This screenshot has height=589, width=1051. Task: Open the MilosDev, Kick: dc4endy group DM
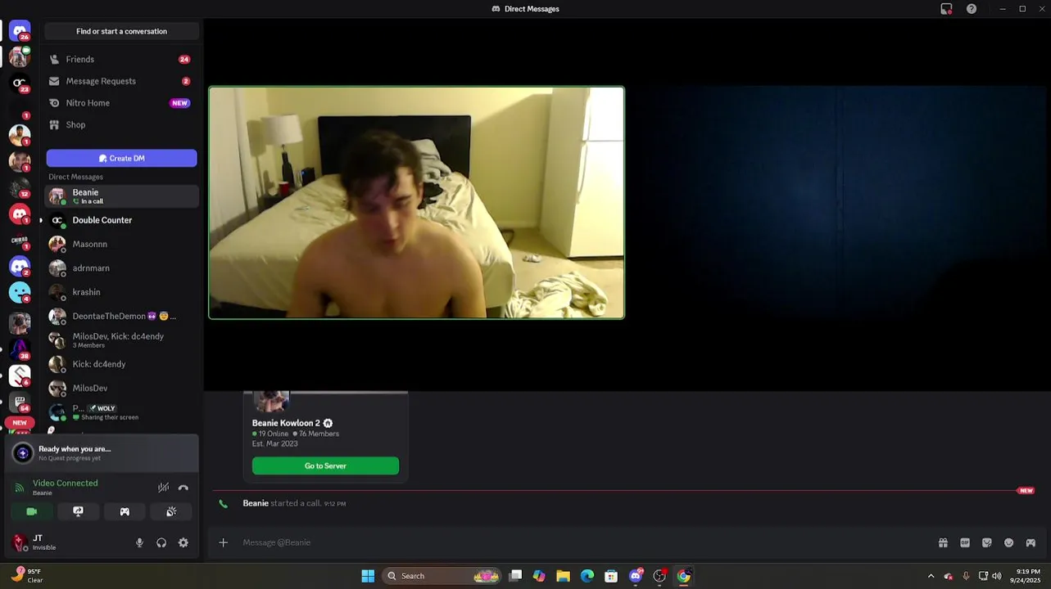point(121,340)
